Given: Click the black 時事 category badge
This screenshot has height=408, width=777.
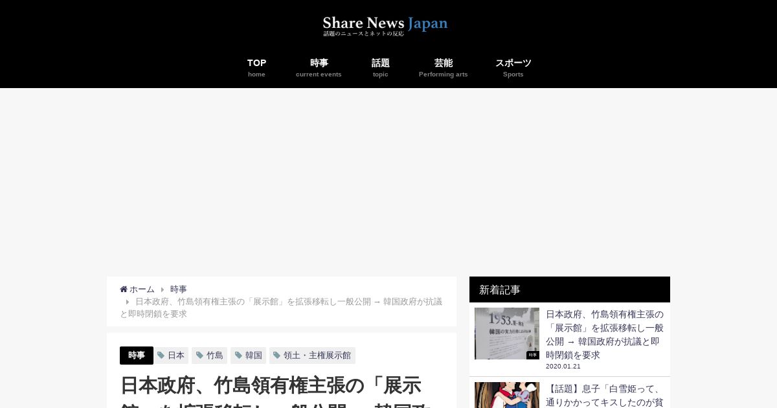Looking at the screenshot, I should tap(137, 356).
